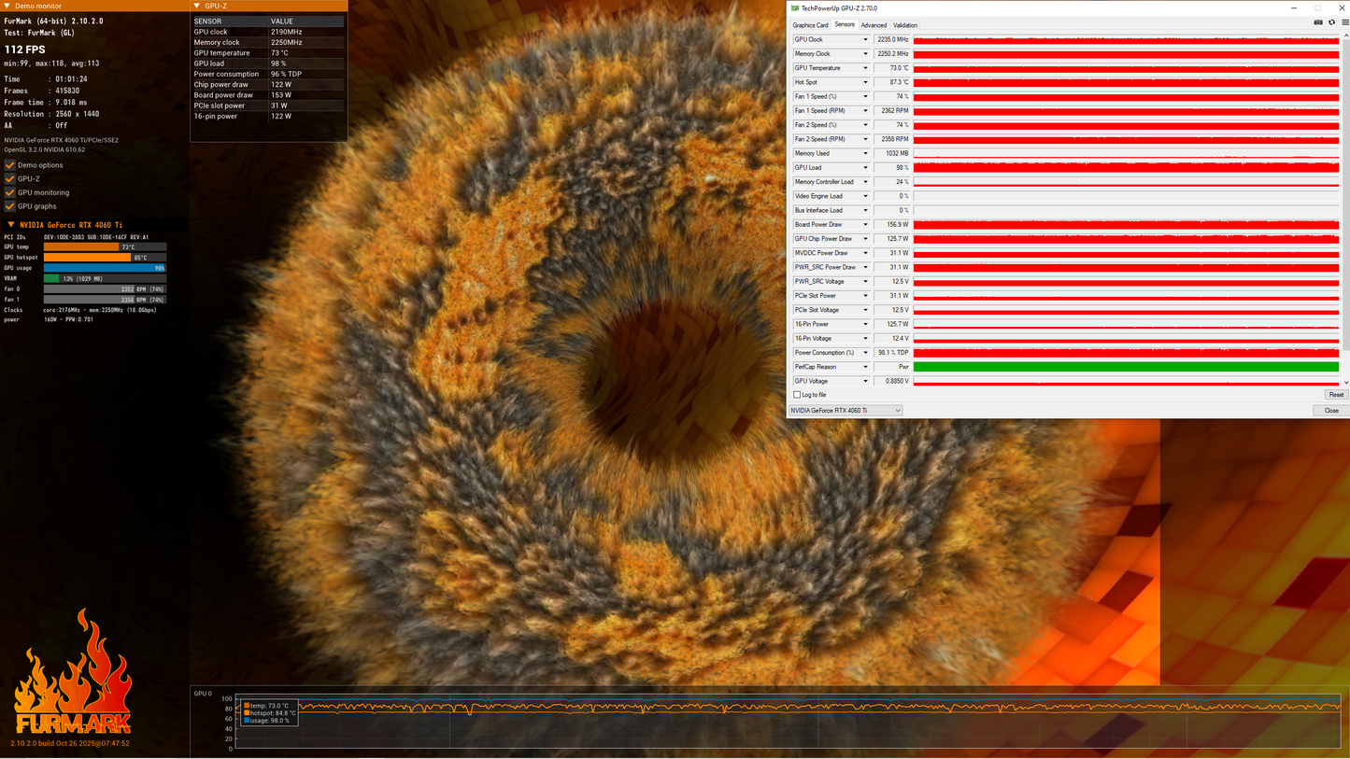Take a GPU-Z screenshot with the camera icon
The height and width of the screenshot is (759, 1350).
tap(1318, 22)
